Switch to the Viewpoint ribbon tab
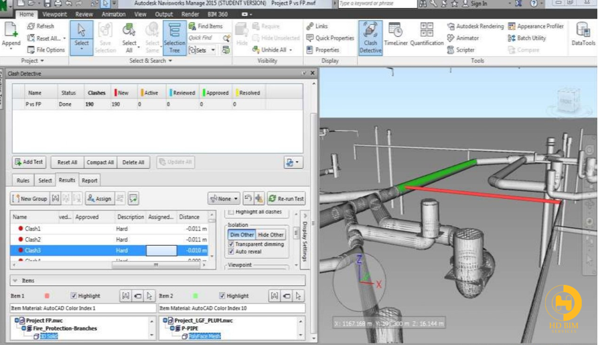598x345 pixels. pos(54,14)
